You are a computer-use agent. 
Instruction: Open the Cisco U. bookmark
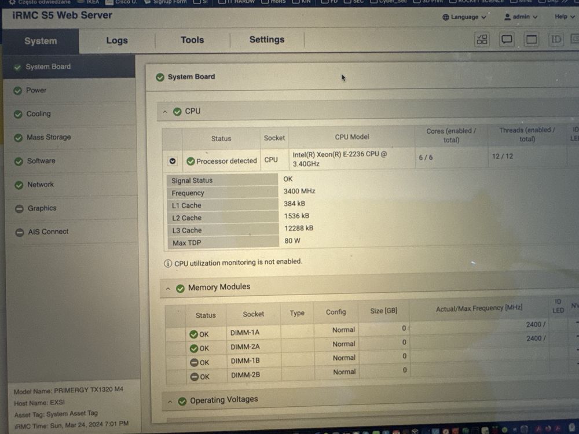tap(122, 2)
